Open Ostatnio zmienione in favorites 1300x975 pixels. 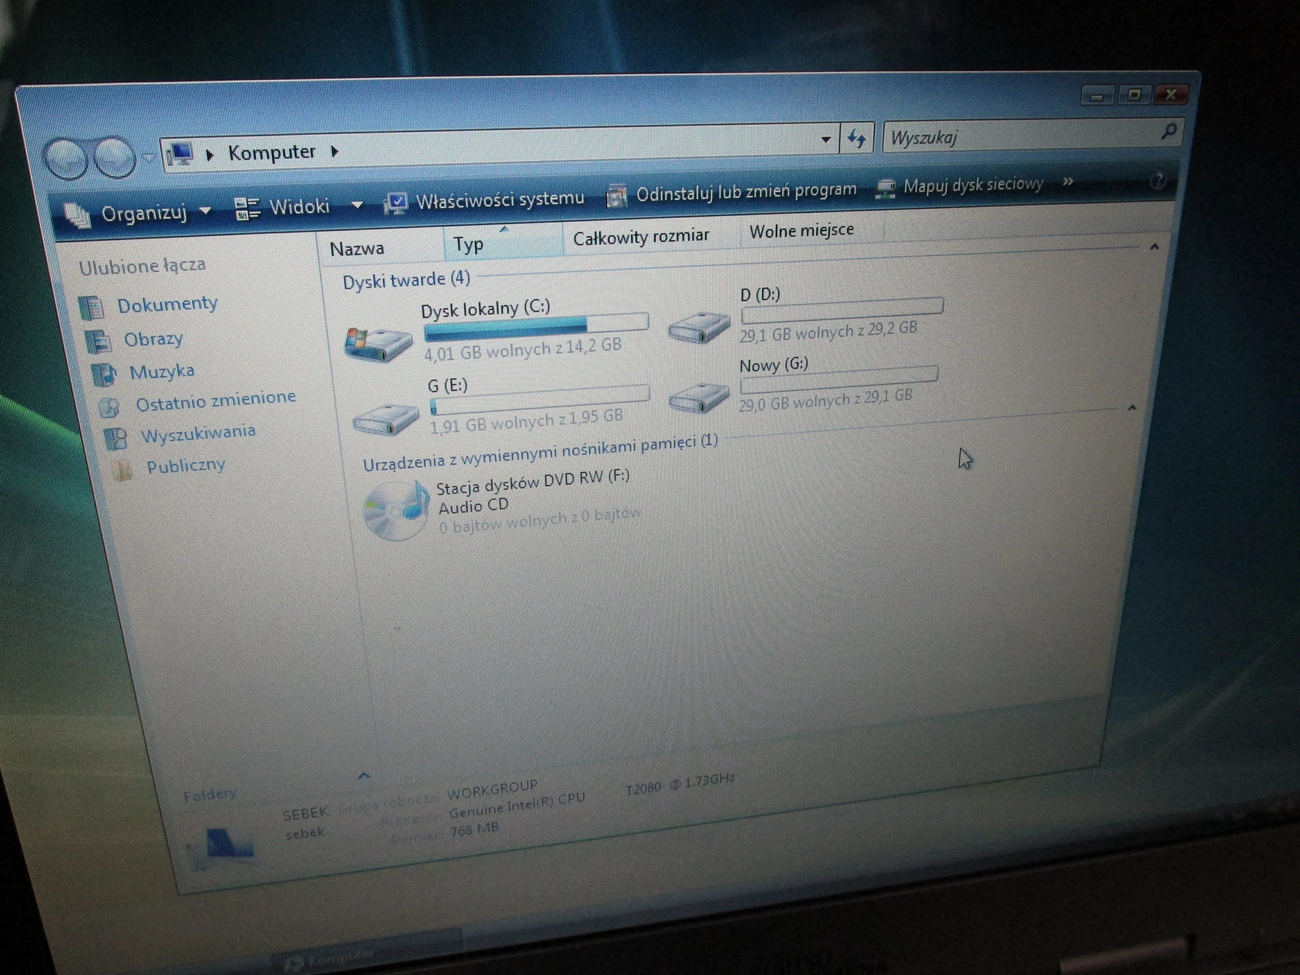(x=216, y=401)
